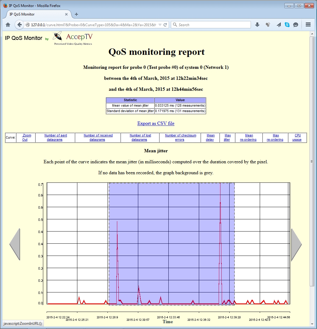This screenshot has height=329, width=317.
Task: Click the Zoom Out link
Action: [25, 138]
